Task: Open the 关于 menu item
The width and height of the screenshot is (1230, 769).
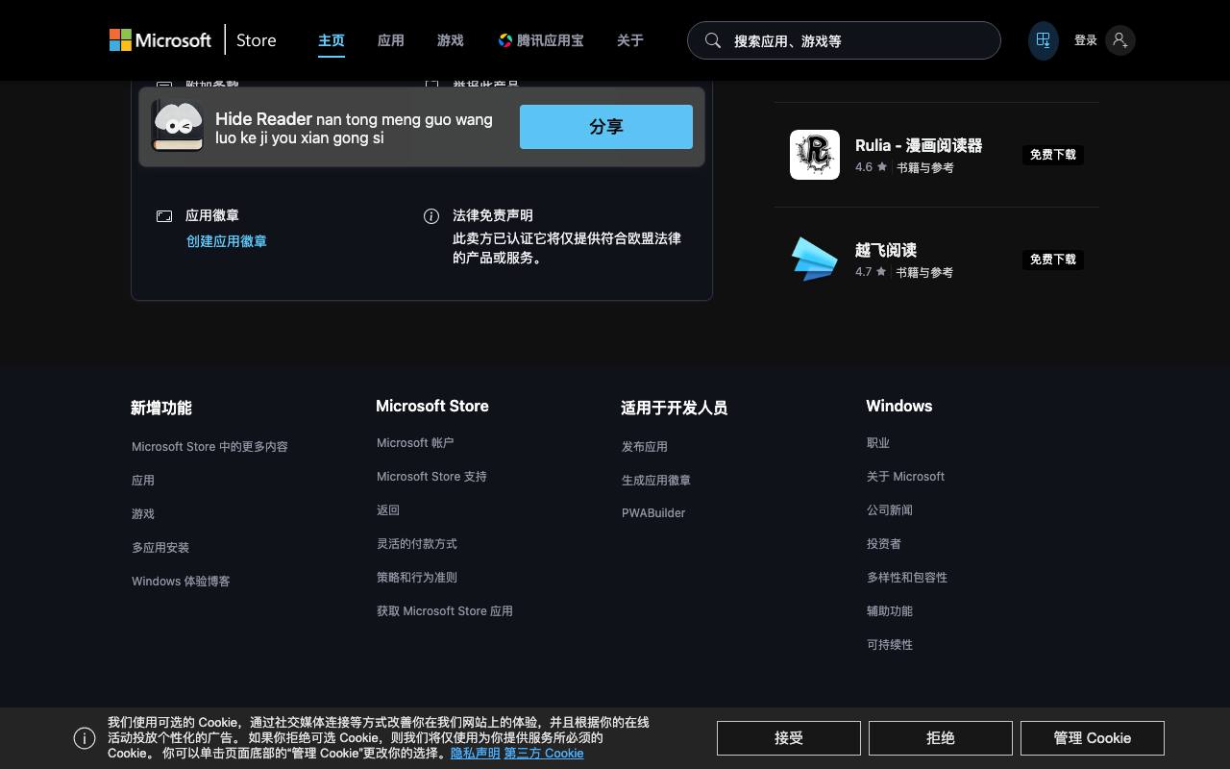Action: point(630,40)
